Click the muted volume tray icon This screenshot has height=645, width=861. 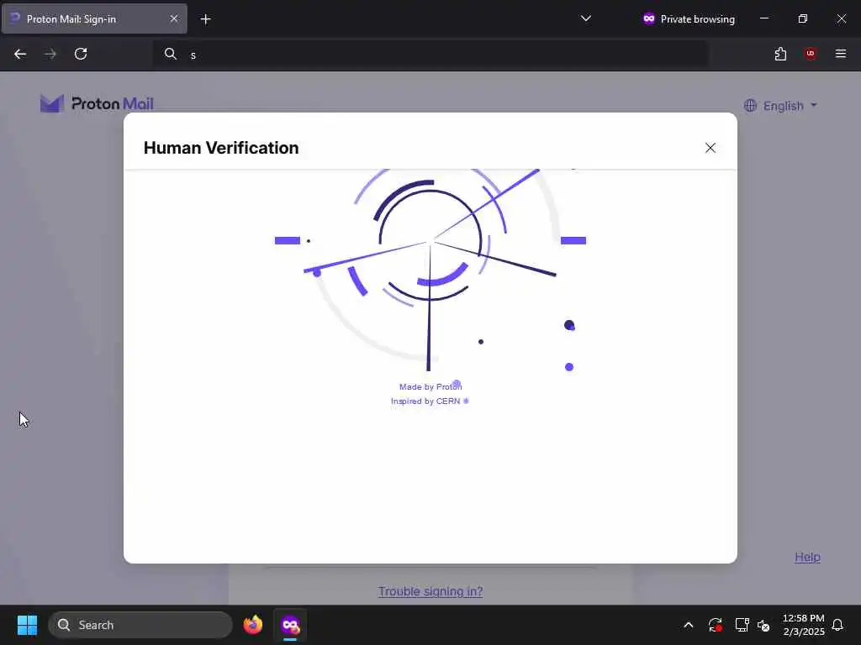tap(763, 625)
